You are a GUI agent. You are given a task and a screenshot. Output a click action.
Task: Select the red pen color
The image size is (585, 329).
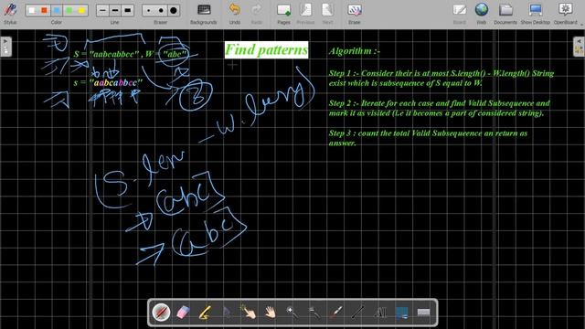[x=45, y=10]
